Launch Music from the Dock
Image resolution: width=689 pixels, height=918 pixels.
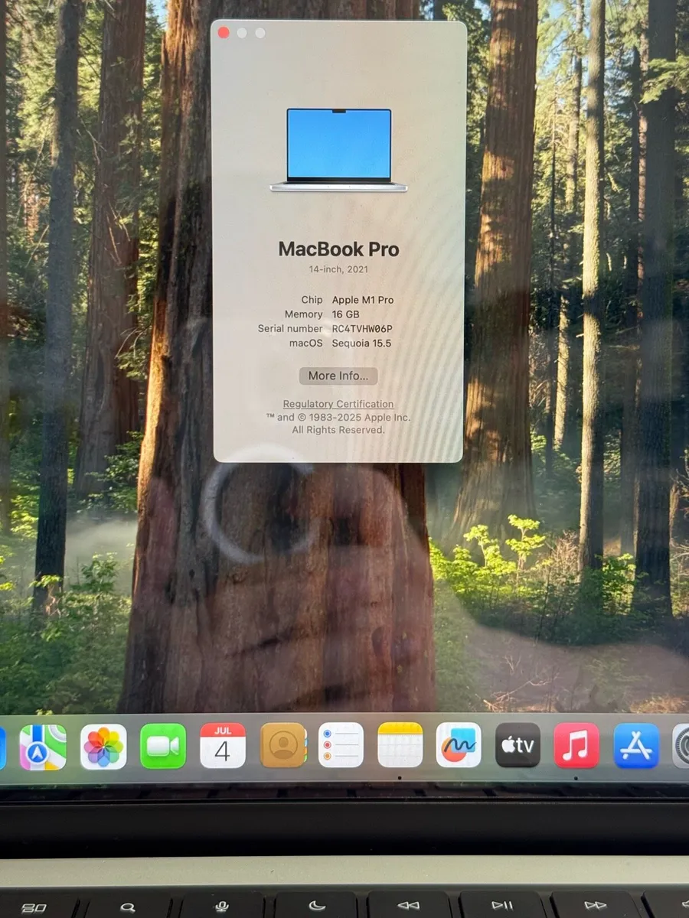point(576,745)
